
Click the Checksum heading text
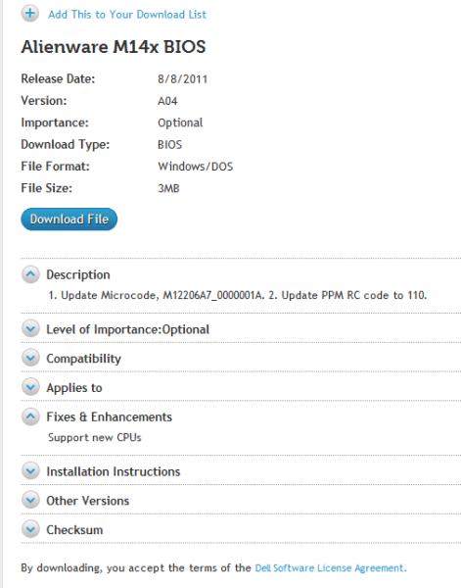tap(74, 530)
